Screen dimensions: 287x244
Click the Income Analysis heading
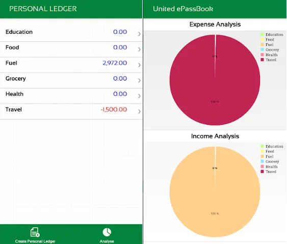point(215,137)
